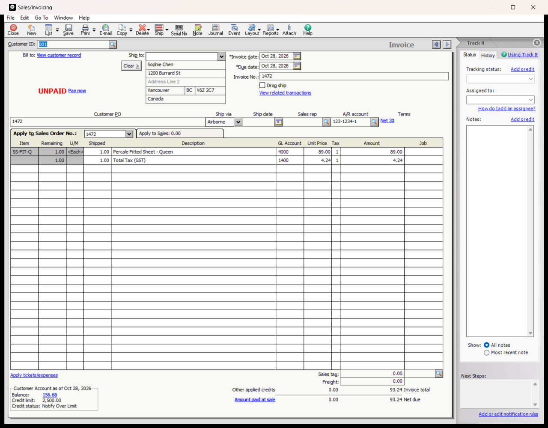Image resolution: width=548 pixels, height=428 pixels.
Task: Open Reports from the toolbar
Action: point(270,30)
